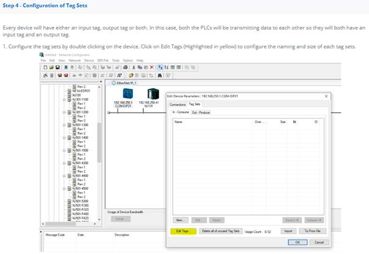Select the In - Consume tab

coord(181,112)
